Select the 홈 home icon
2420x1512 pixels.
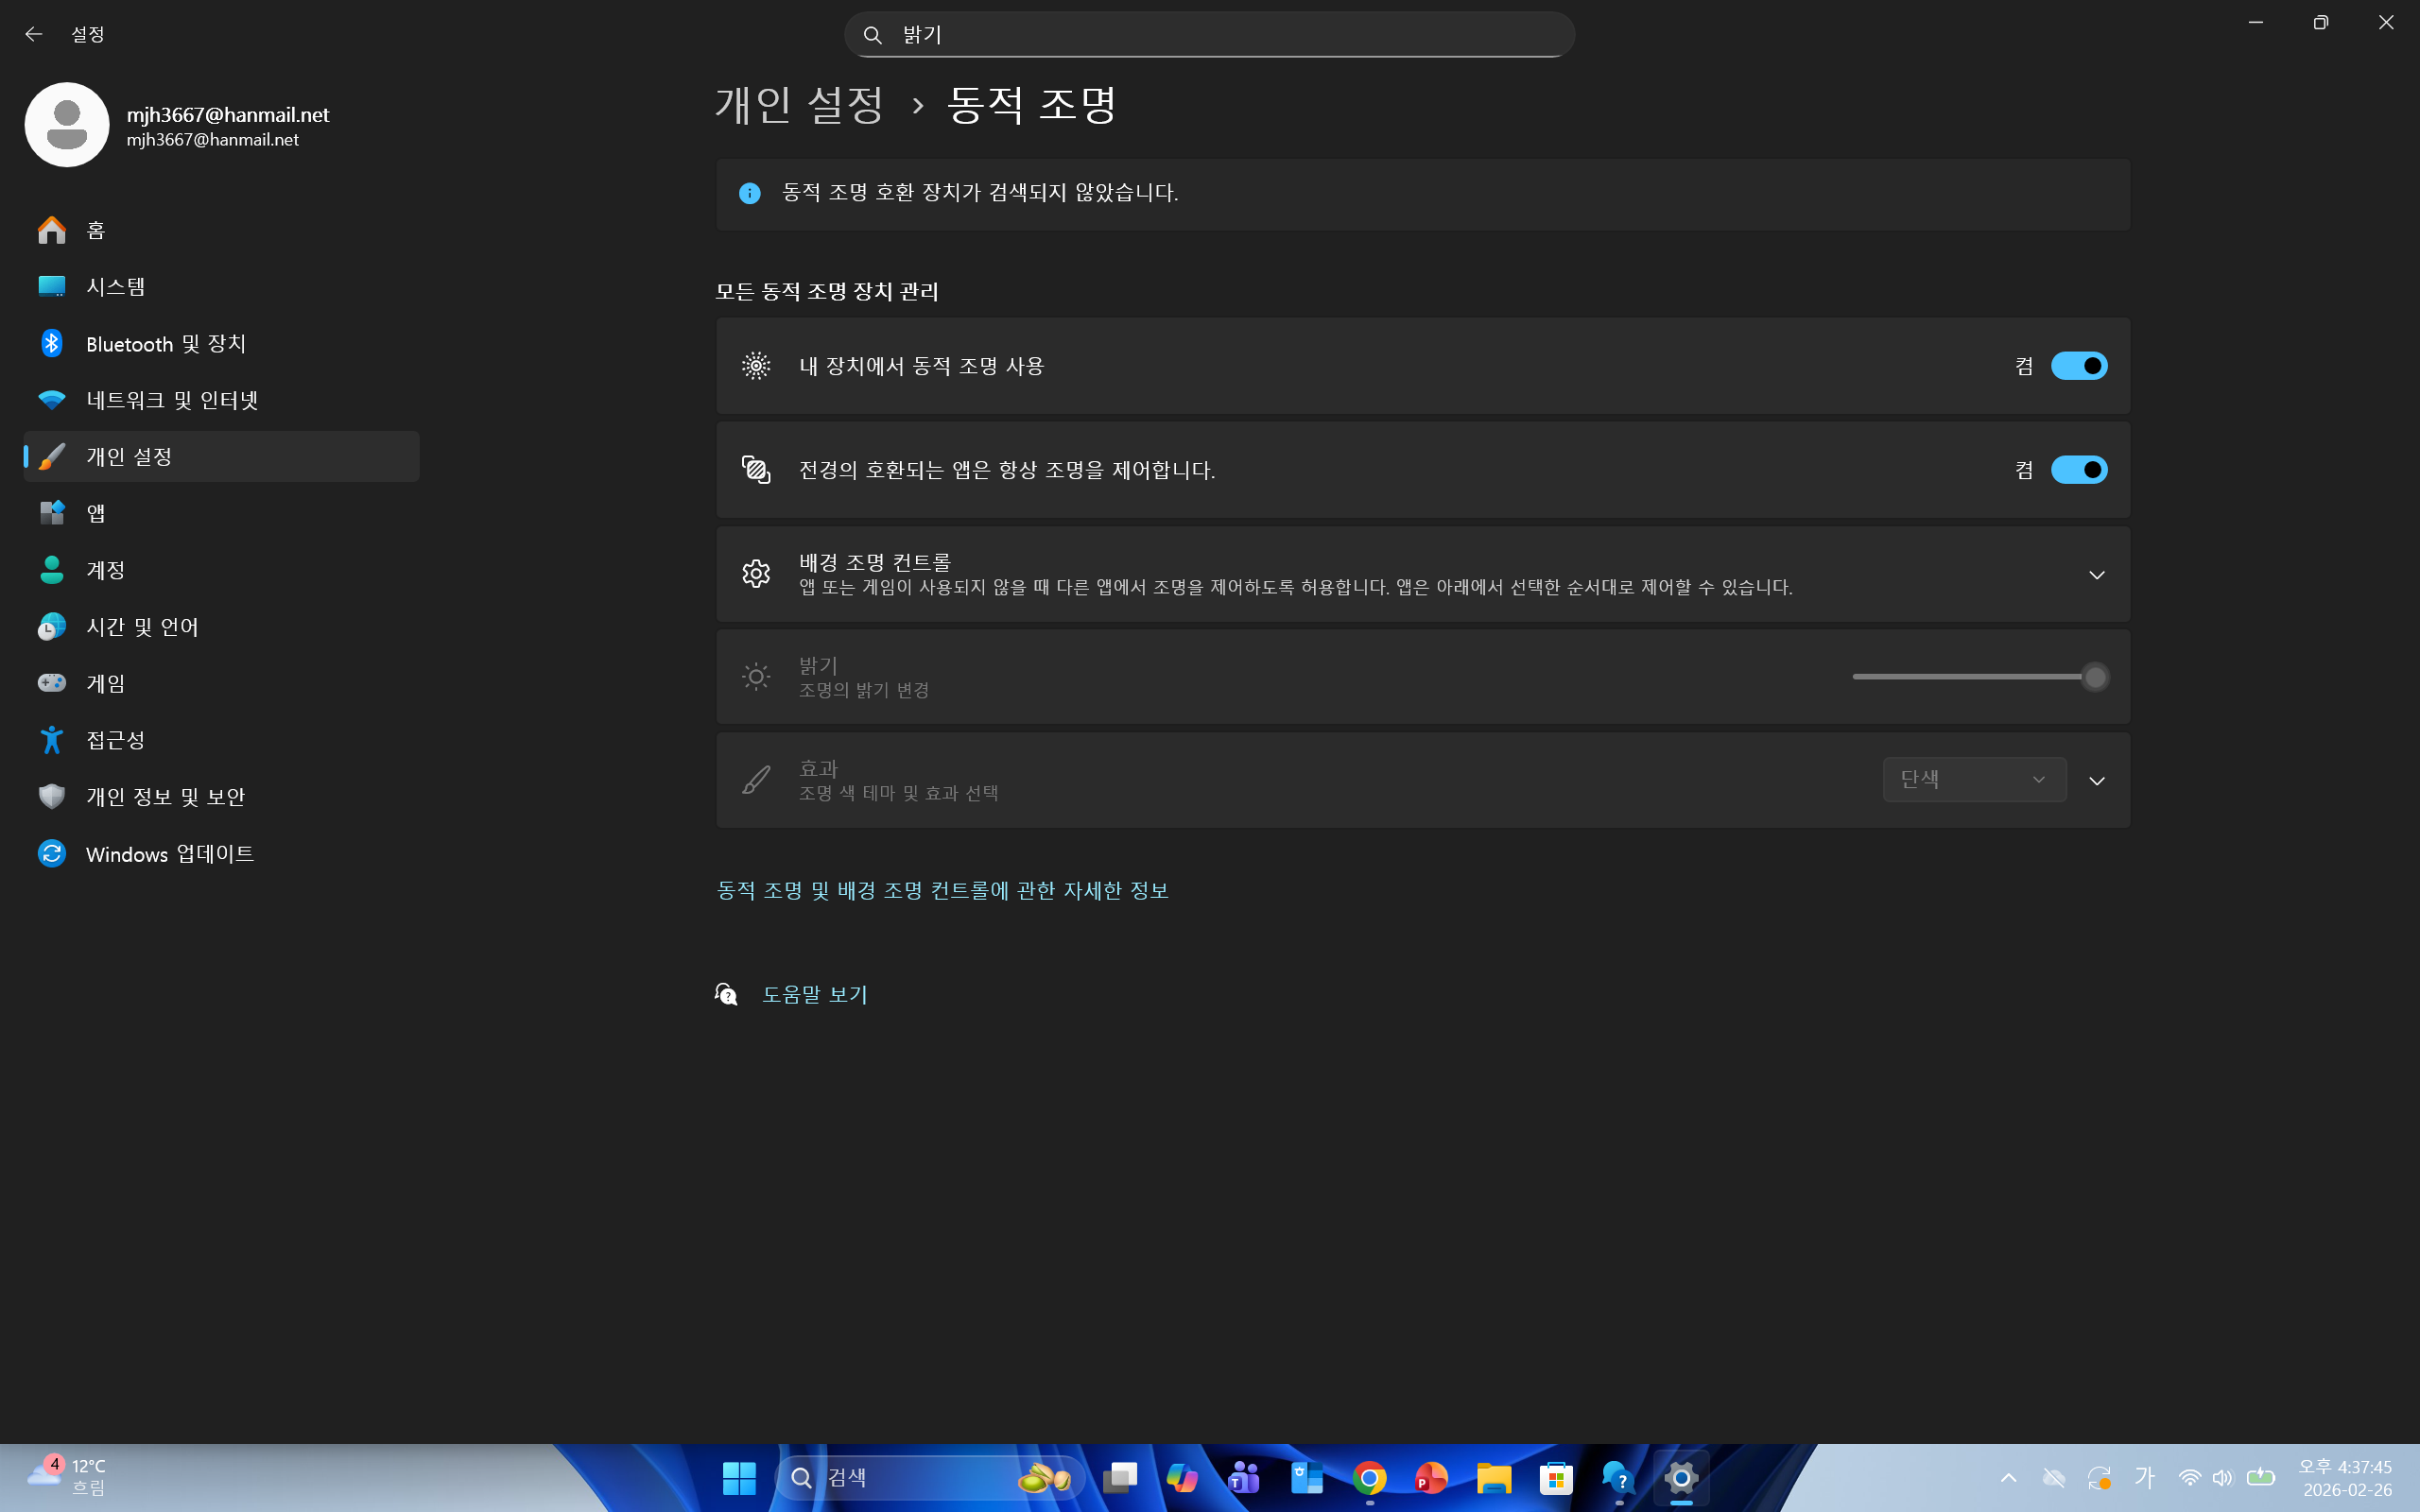[51, 229]
